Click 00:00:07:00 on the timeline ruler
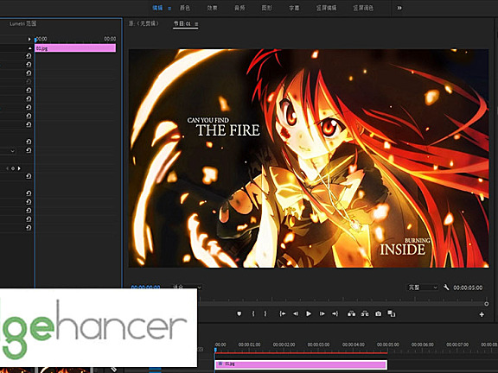Screen dimensions: 498x373 tap(457, 345)
